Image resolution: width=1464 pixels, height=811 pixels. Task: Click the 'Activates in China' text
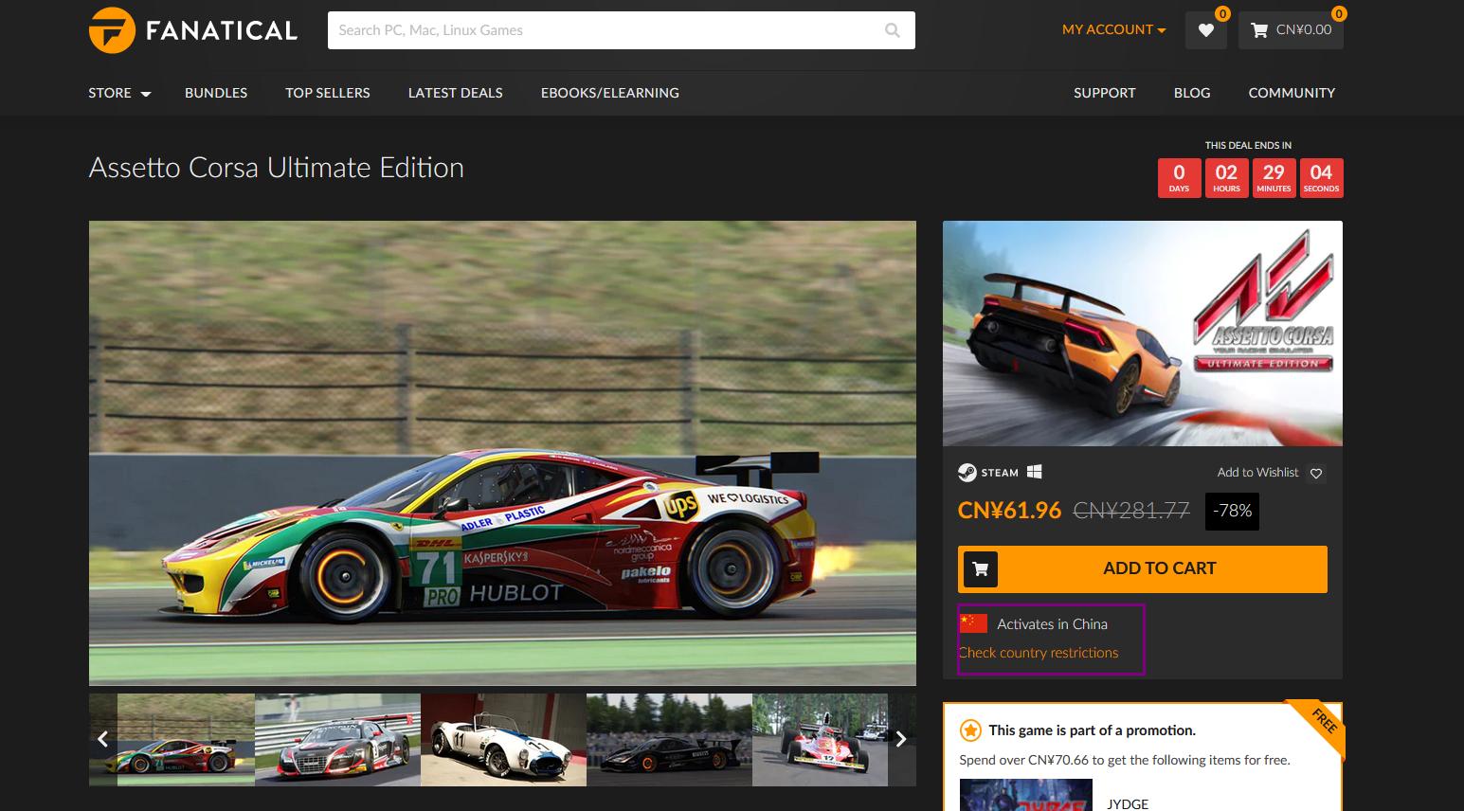[1052, 624]
